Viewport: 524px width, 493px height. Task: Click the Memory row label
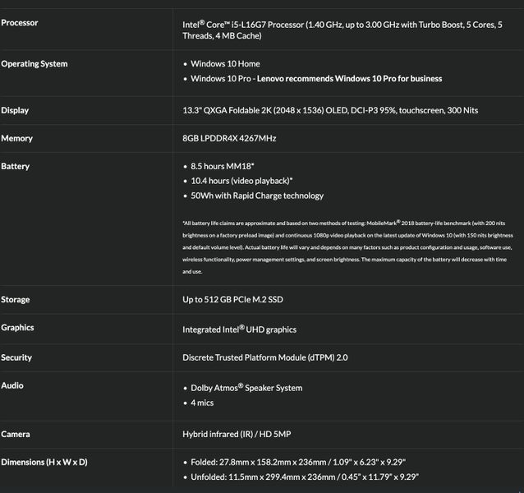(x=16, y=139)
